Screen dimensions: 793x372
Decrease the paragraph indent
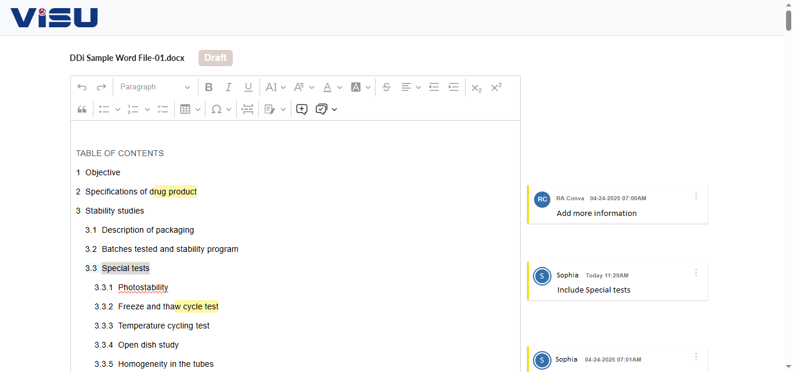click(434, 87)
